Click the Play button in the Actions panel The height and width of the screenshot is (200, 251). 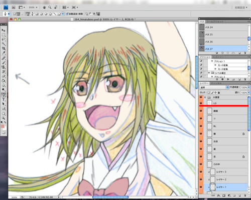[x=228, y=79]
